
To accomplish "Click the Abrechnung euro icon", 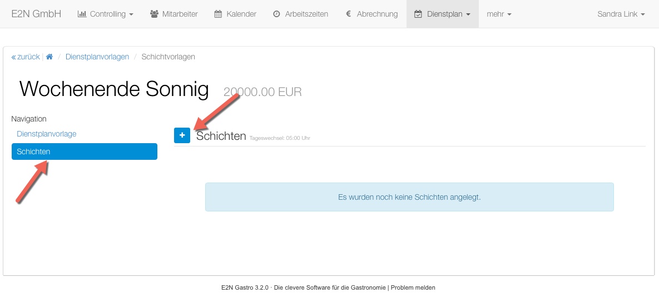I will click(349, 14).
